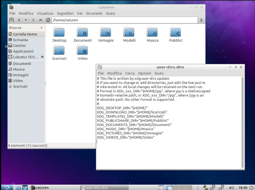The image size is (255, 190).
Task: Open the Lubuntu start menu button
Action: 7,188
